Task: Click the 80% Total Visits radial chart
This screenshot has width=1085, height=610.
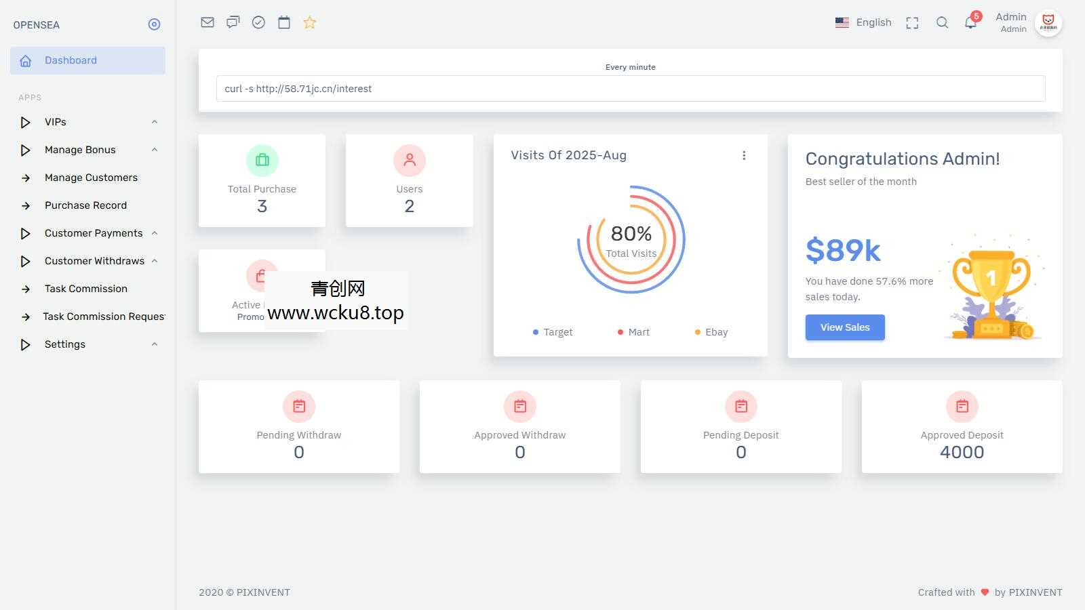Action: coord(631,239)
